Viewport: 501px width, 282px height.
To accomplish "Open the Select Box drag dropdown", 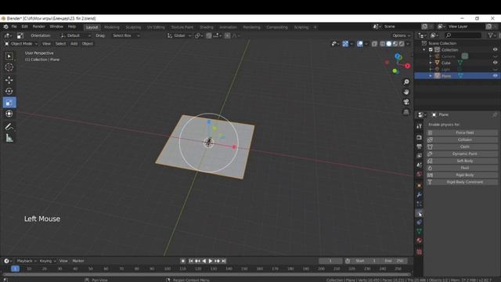I will point(125,35).
